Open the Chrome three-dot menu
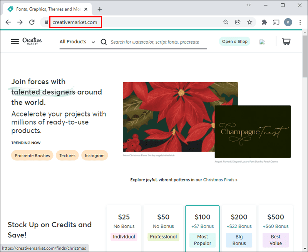This screenshot has width=308, height=252. tap(300, 22)
